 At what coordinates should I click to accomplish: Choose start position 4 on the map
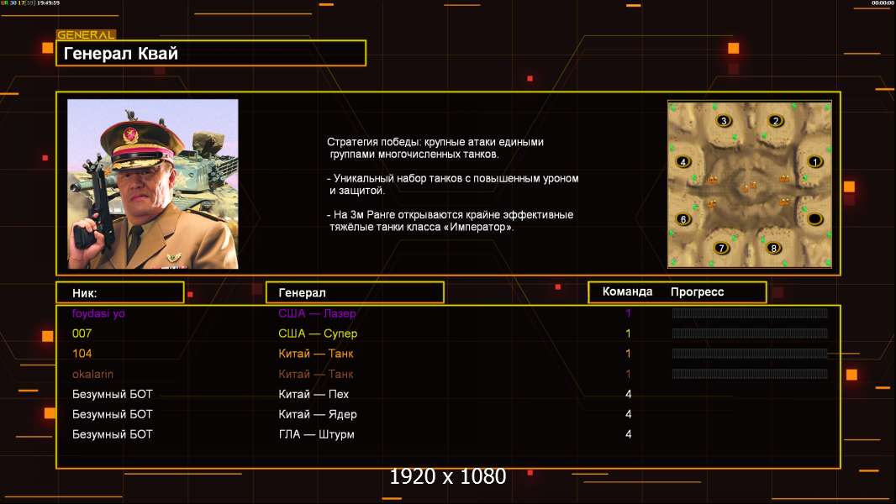tap(683, 161)
